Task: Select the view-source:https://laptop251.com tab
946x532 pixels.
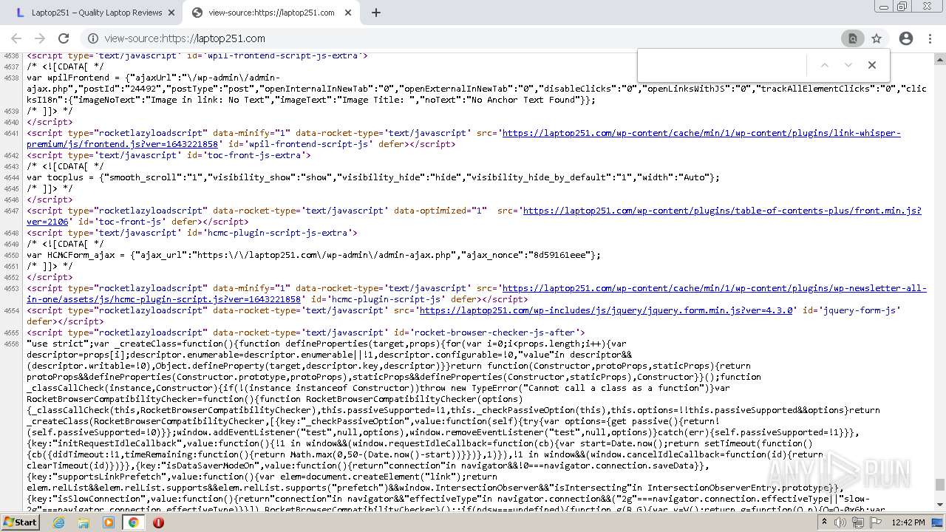Action: (x=271, y=13)
